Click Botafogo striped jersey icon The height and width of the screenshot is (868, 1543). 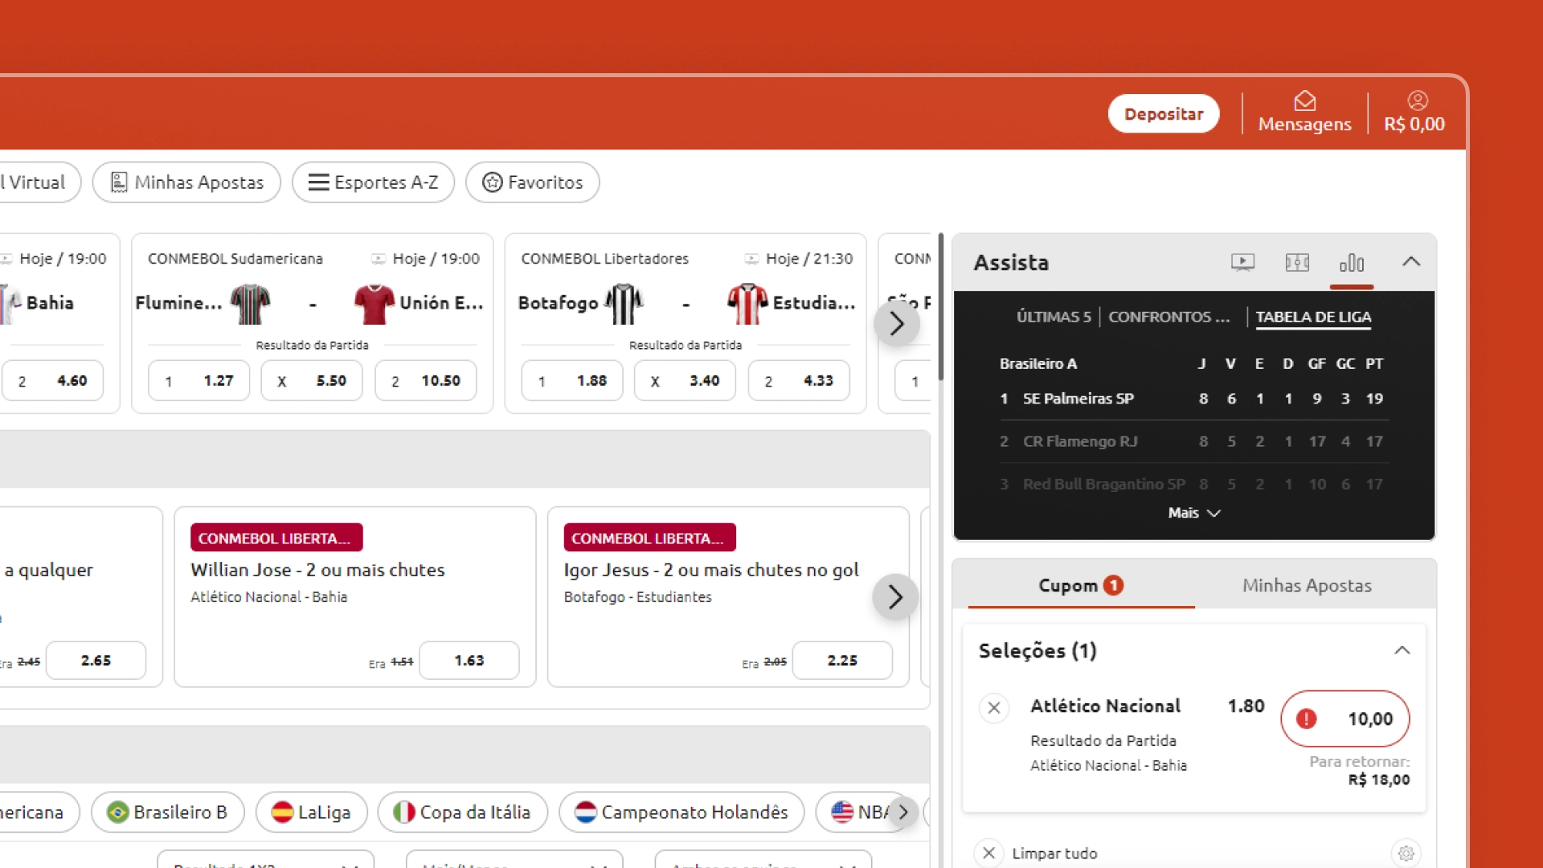[624, 304]
